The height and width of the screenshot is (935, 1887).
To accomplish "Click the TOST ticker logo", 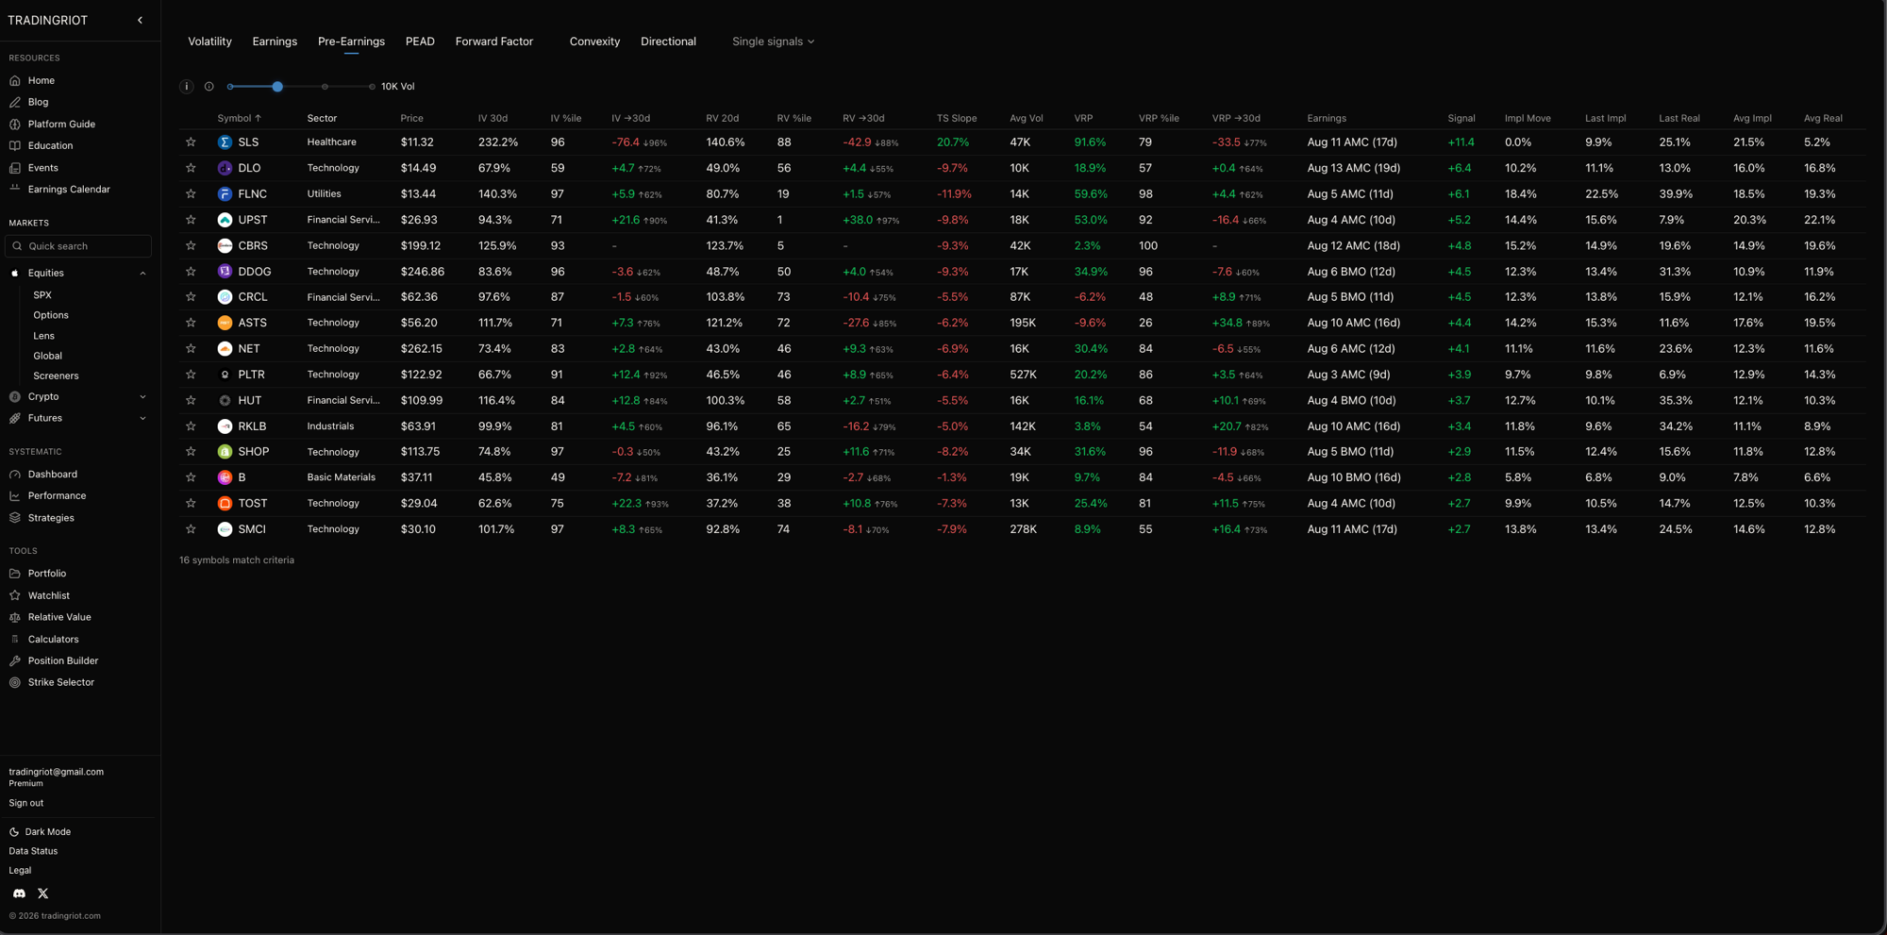I will point(225,504).
